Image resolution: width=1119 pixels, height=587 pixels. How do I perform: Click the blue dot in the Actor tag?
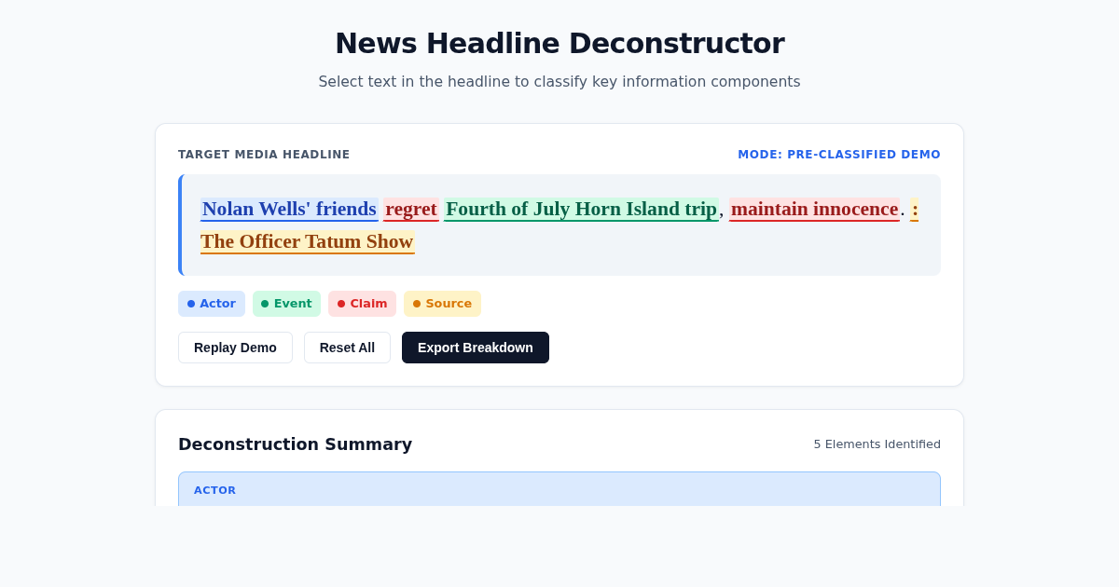pyautogui.click(x=191, y=304)
